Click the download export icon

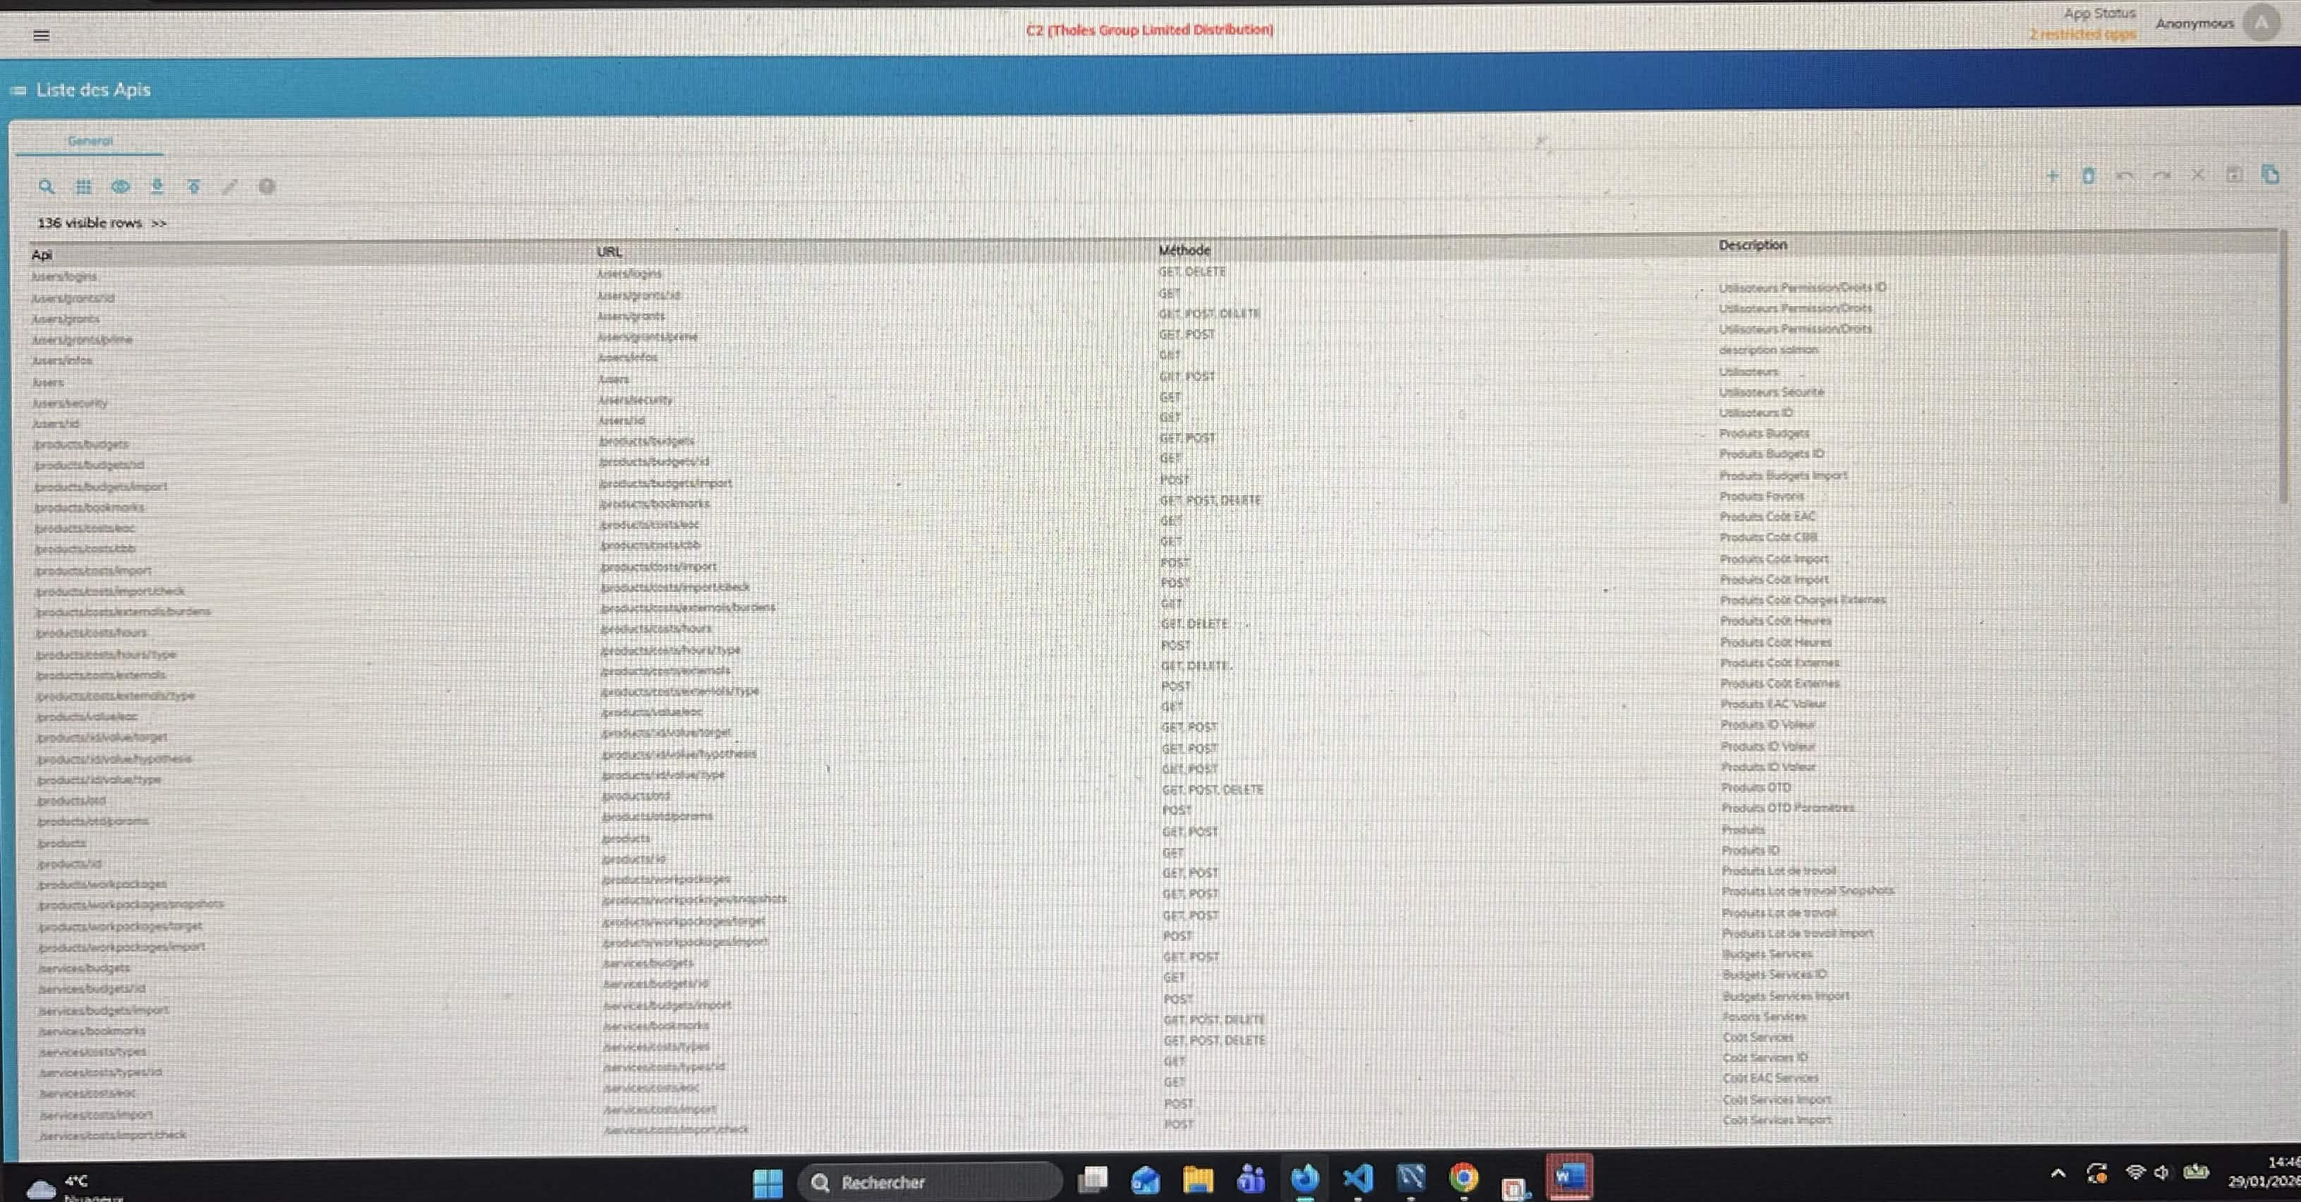click(x=157, y=186)
